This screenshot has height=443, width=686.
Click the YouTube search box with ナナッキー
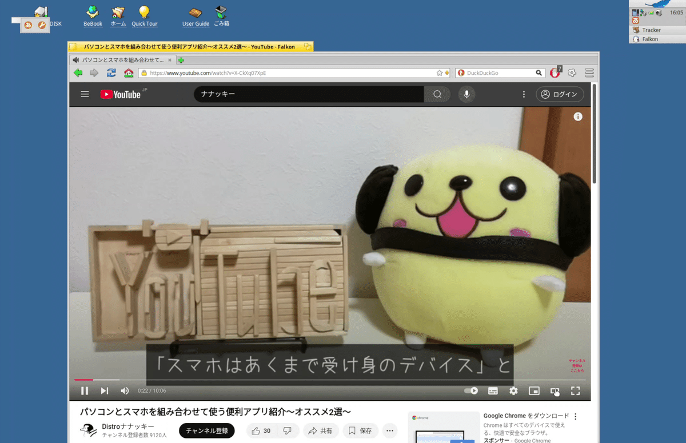coord(309,94)
